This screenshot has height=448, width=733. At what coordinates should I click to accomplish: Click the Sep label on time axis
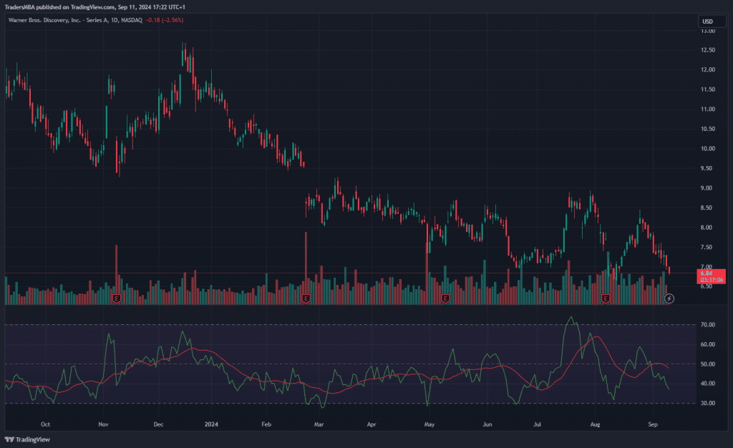point(653,424)
